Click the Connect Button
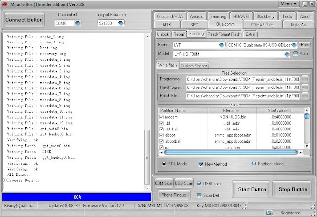This screenshot has width=317, height=217. tap(24, 20)
